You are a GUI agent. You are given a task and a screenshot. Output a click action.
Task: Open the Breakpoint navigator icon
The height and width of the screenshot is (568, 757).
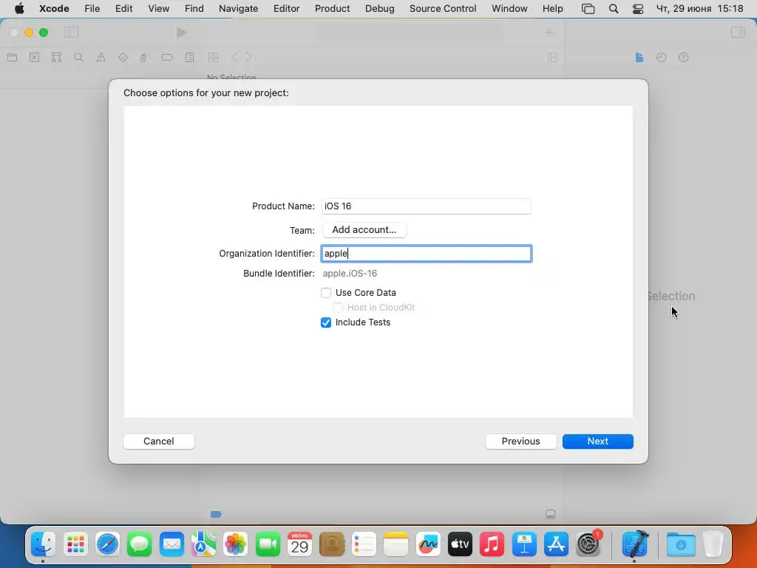click(167, 58)
